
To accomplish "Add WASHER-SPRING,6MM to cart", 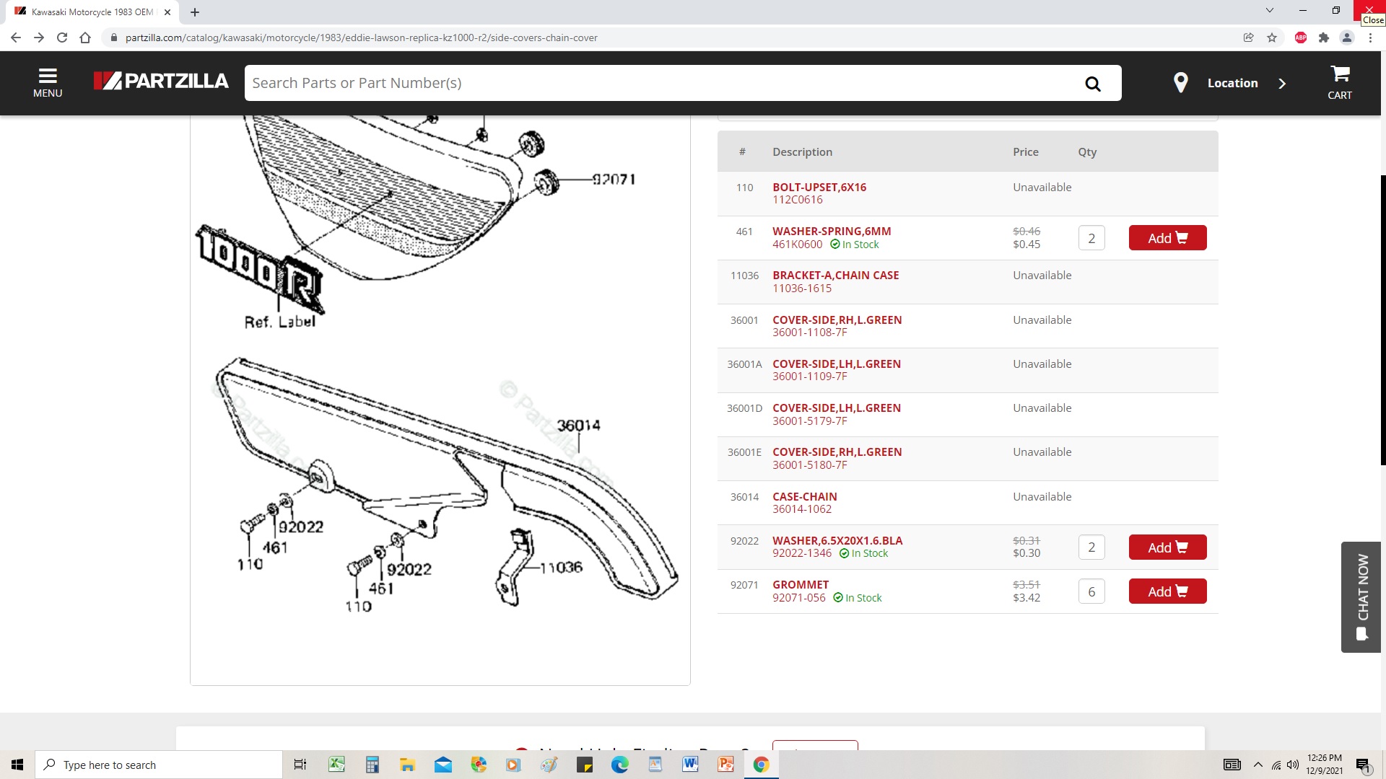I will (x=1167, y=238).
